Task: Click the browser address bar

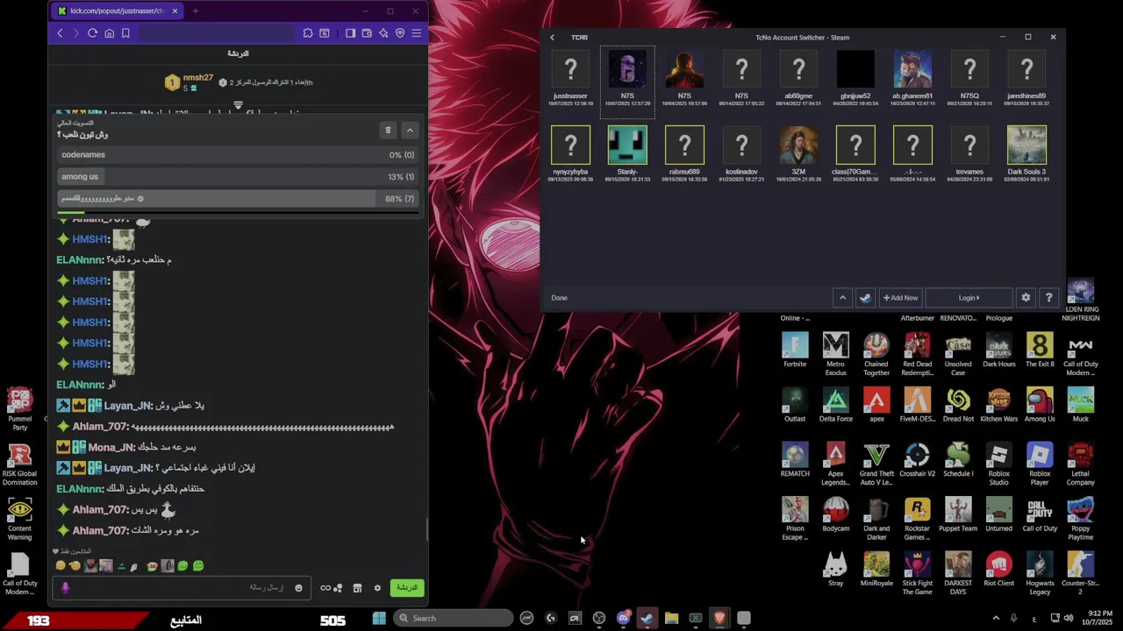Action: (x=216, y=33)
